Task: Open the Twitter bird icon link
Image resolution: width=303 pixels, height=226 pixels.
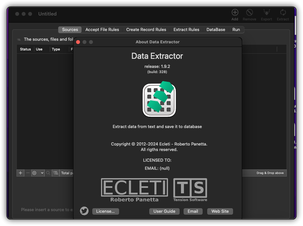Action: click(x=84, y=211)
